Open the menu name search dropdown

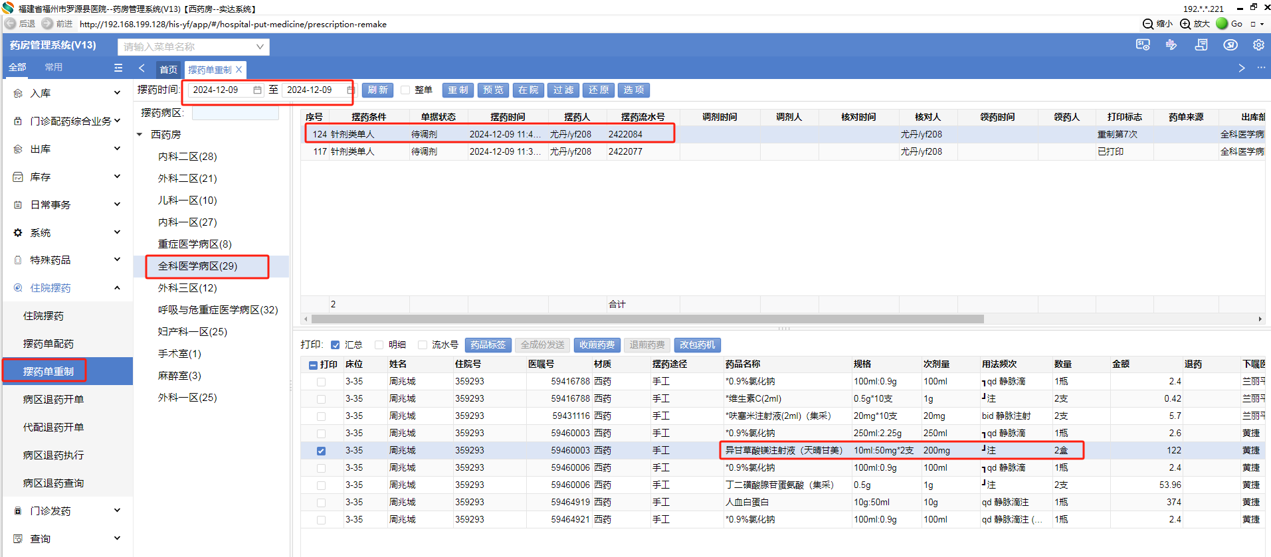click(260, 46)
